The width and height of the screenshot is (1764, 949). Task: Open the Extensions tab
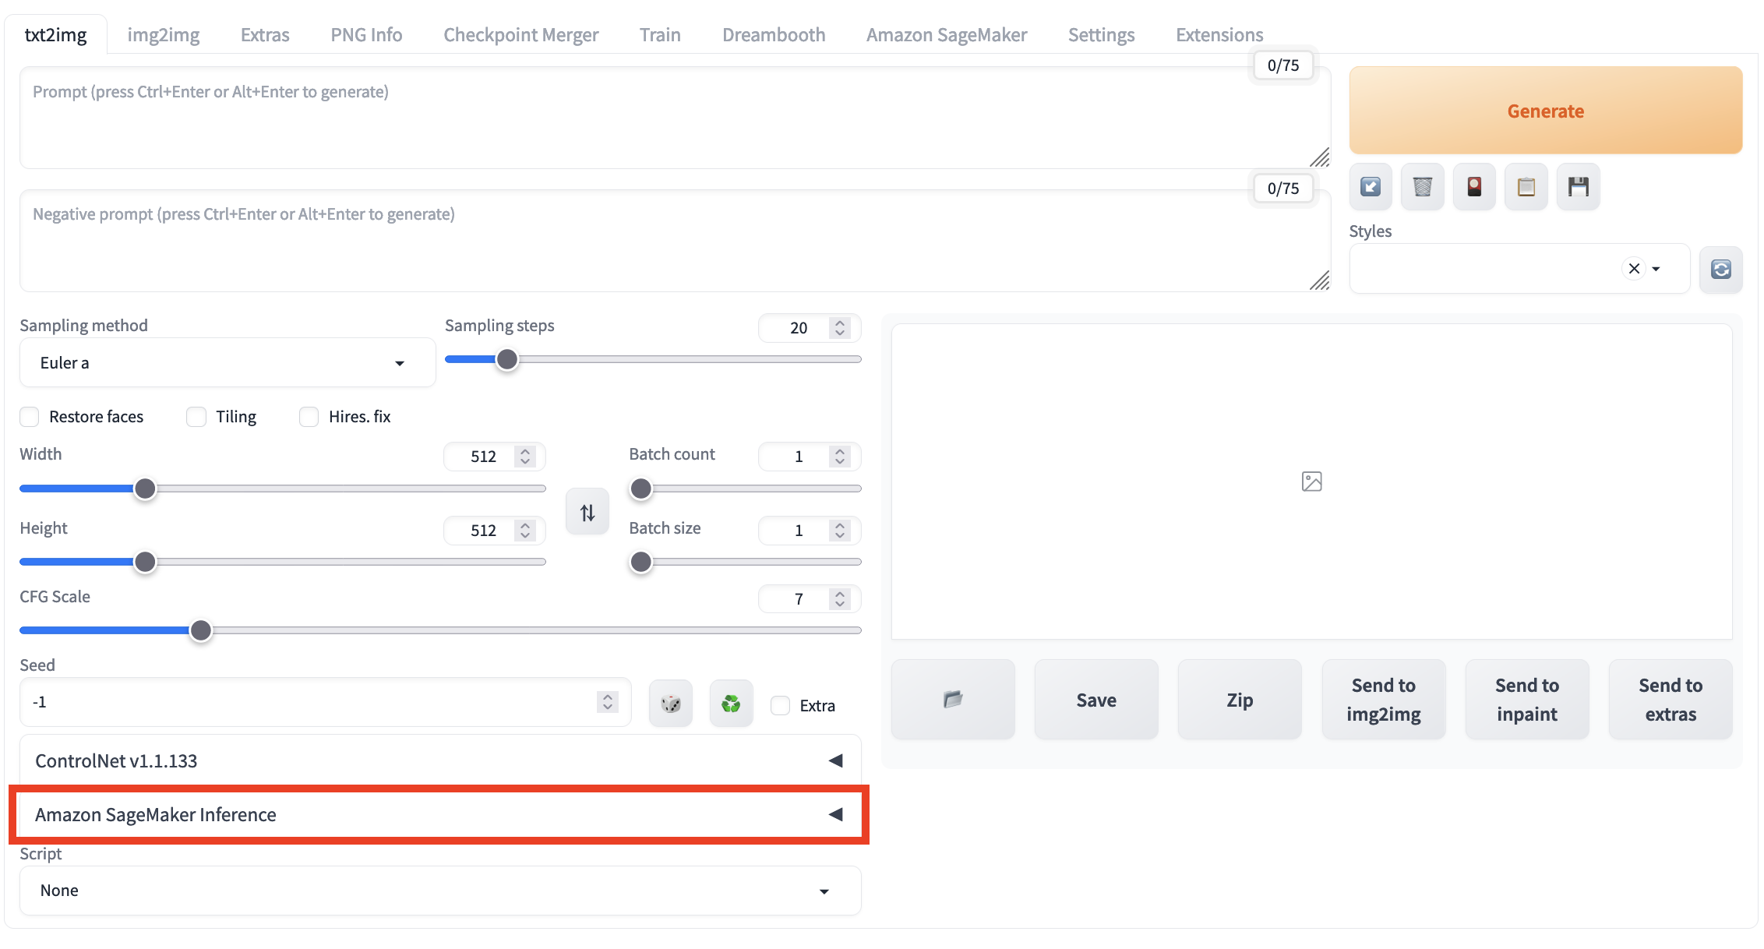1219,35
